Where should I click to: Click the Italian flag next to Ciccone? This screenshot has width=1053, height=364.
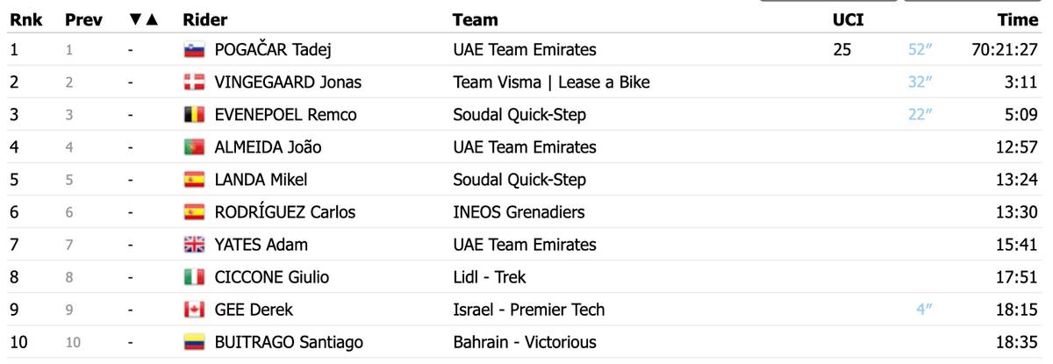point(193,277)
